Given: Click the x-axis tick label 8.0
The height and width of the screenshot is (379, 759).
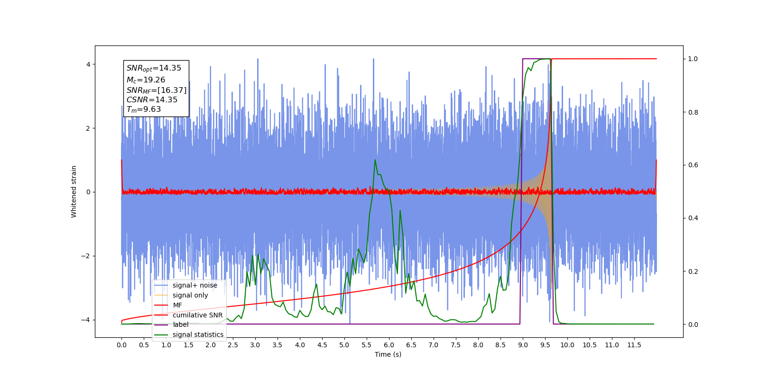Looking at the screenshot, I should (478, 345).
